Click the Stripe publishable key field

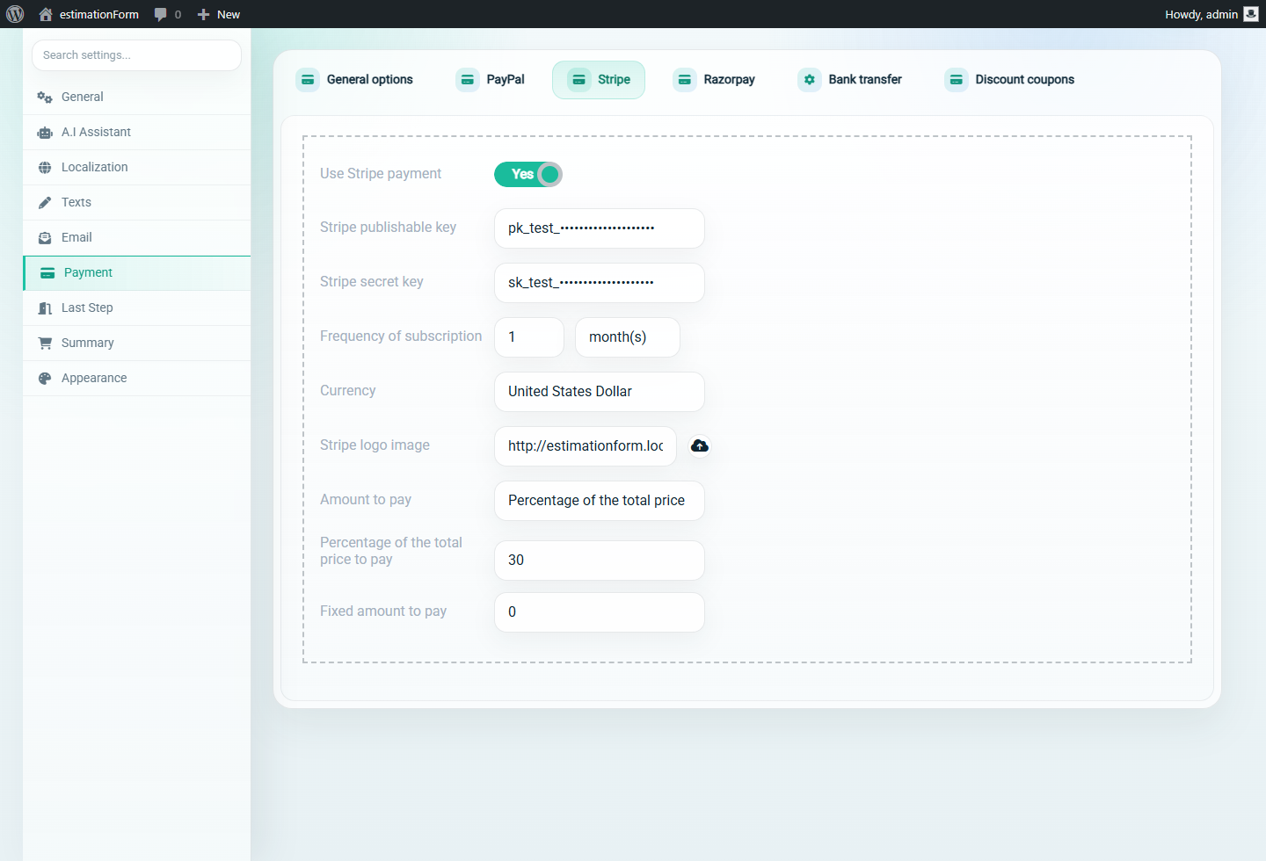coord(600,228)
